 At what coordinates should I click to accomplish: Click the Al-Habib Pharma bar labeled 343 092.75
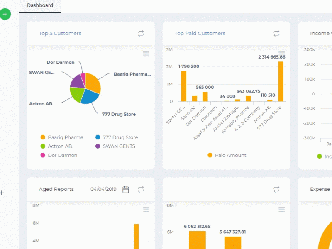[248, 99]
